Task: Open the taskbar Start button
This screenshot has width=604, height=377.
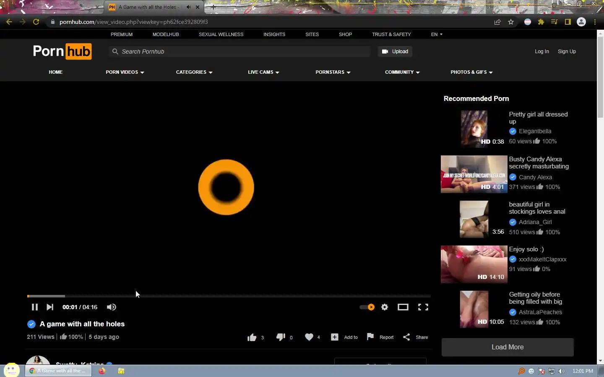Action: click(x=11, y=370)
